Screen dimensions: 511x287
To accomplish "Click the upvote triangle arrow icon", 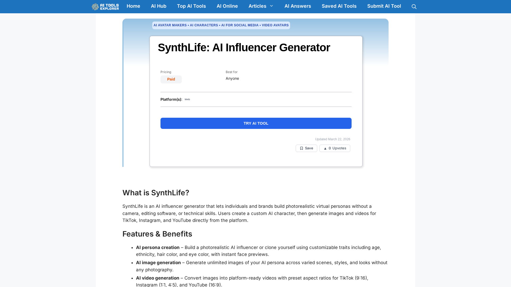I will point(325,149).
